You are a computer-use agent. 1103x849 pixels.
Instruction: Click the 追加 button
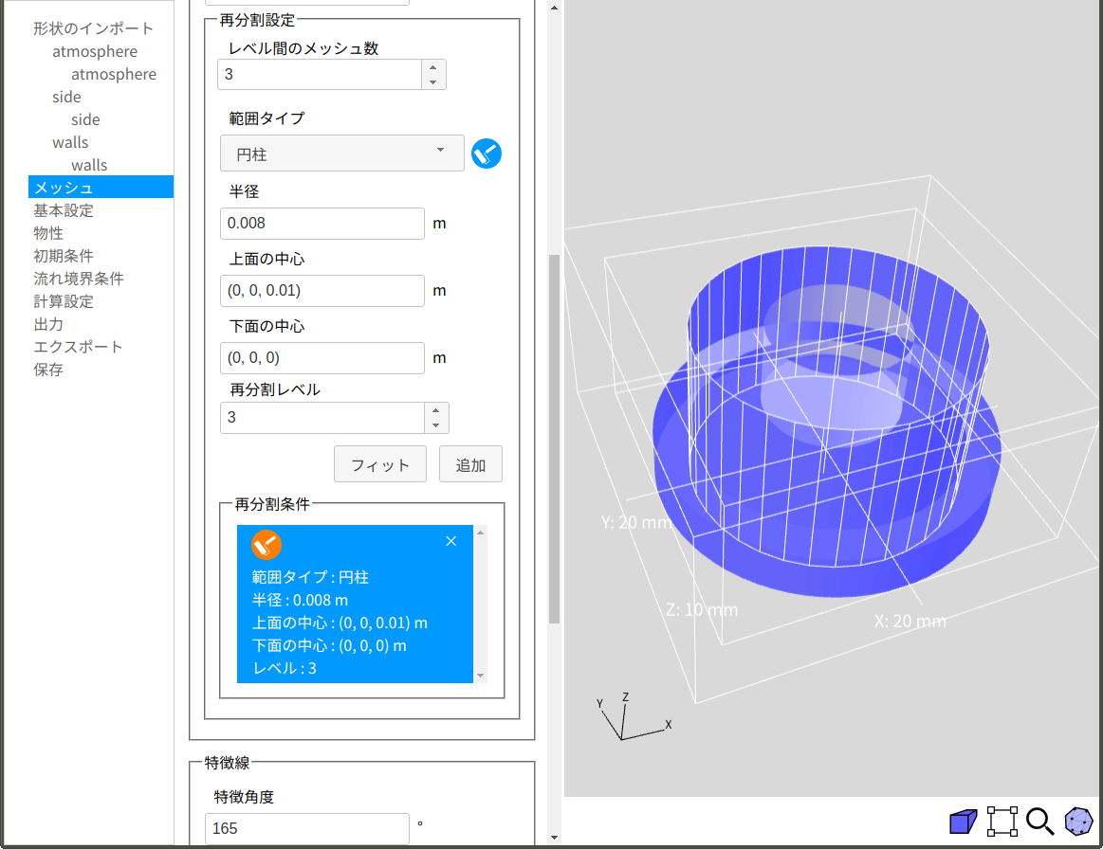click(470, 464)
